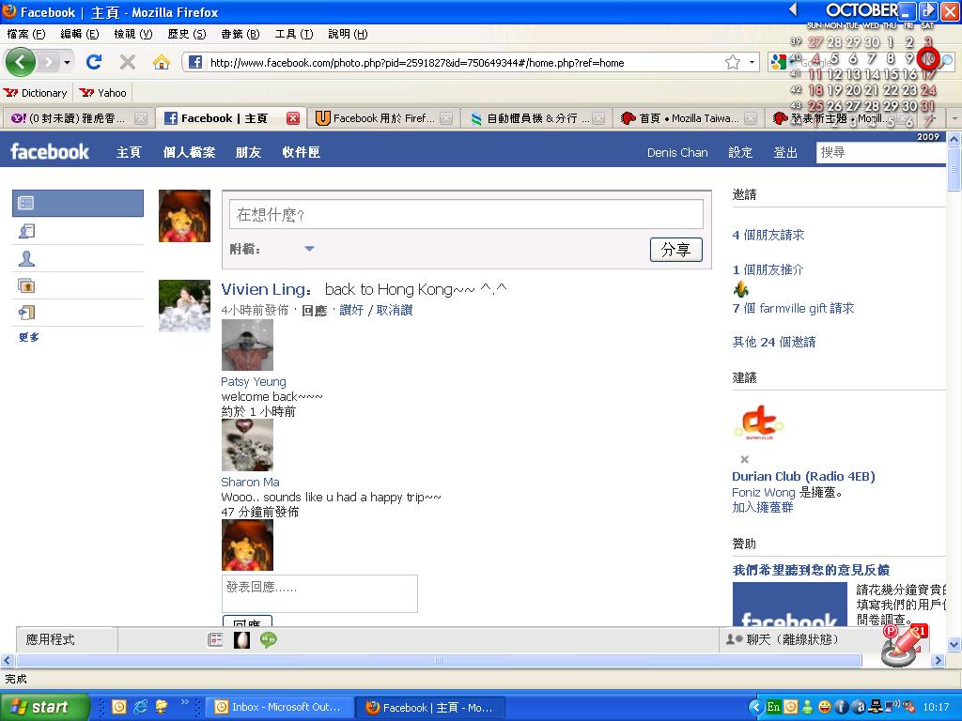Open the 附檔 attachment dropdown arrow

pyautogui.click(x=309, y=249)
